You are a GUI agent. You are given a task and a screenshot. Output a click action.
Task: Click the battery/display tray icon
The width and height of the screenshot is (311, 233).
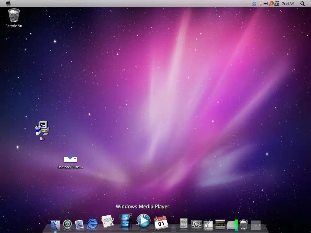pos(265,4)
